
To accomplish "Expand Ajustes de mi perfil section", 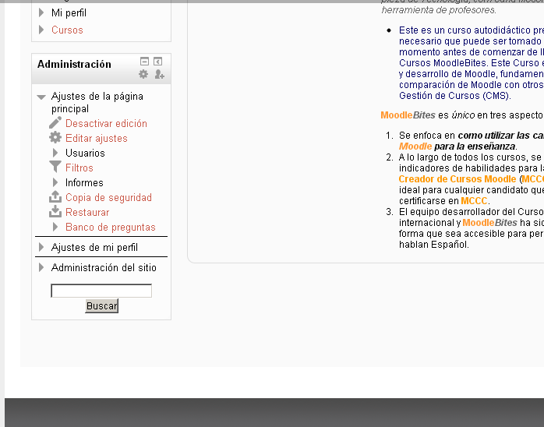I will tap(41, 247).
